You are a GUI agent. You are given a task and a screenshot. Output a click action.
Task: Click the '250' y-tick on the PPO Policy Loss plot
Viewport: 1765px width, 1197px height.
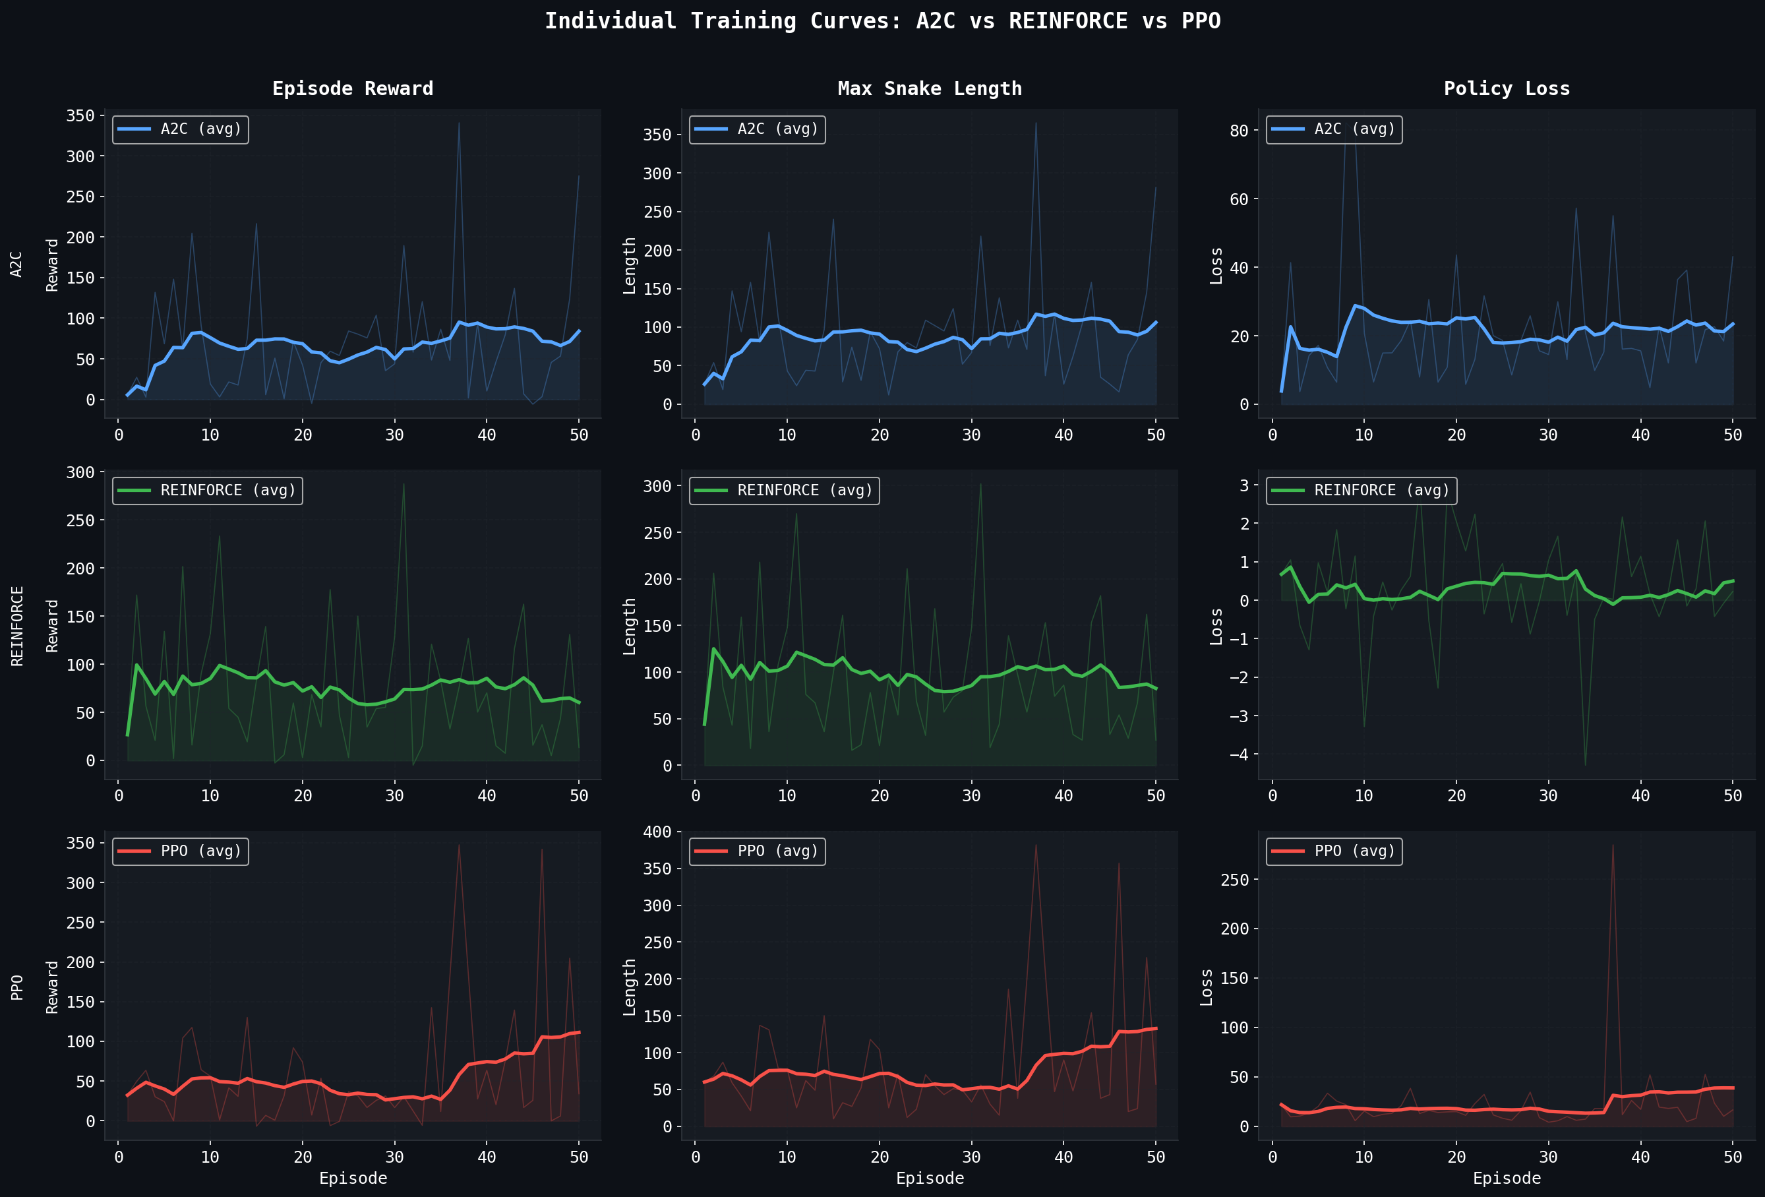coord(1234,880)
